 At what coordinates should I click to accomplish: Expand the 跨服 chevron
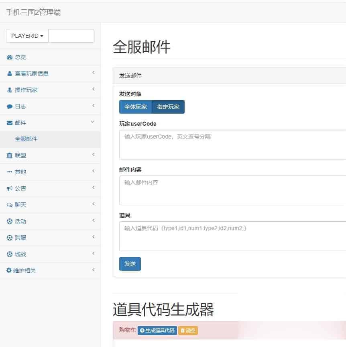(x=94, y=237)
